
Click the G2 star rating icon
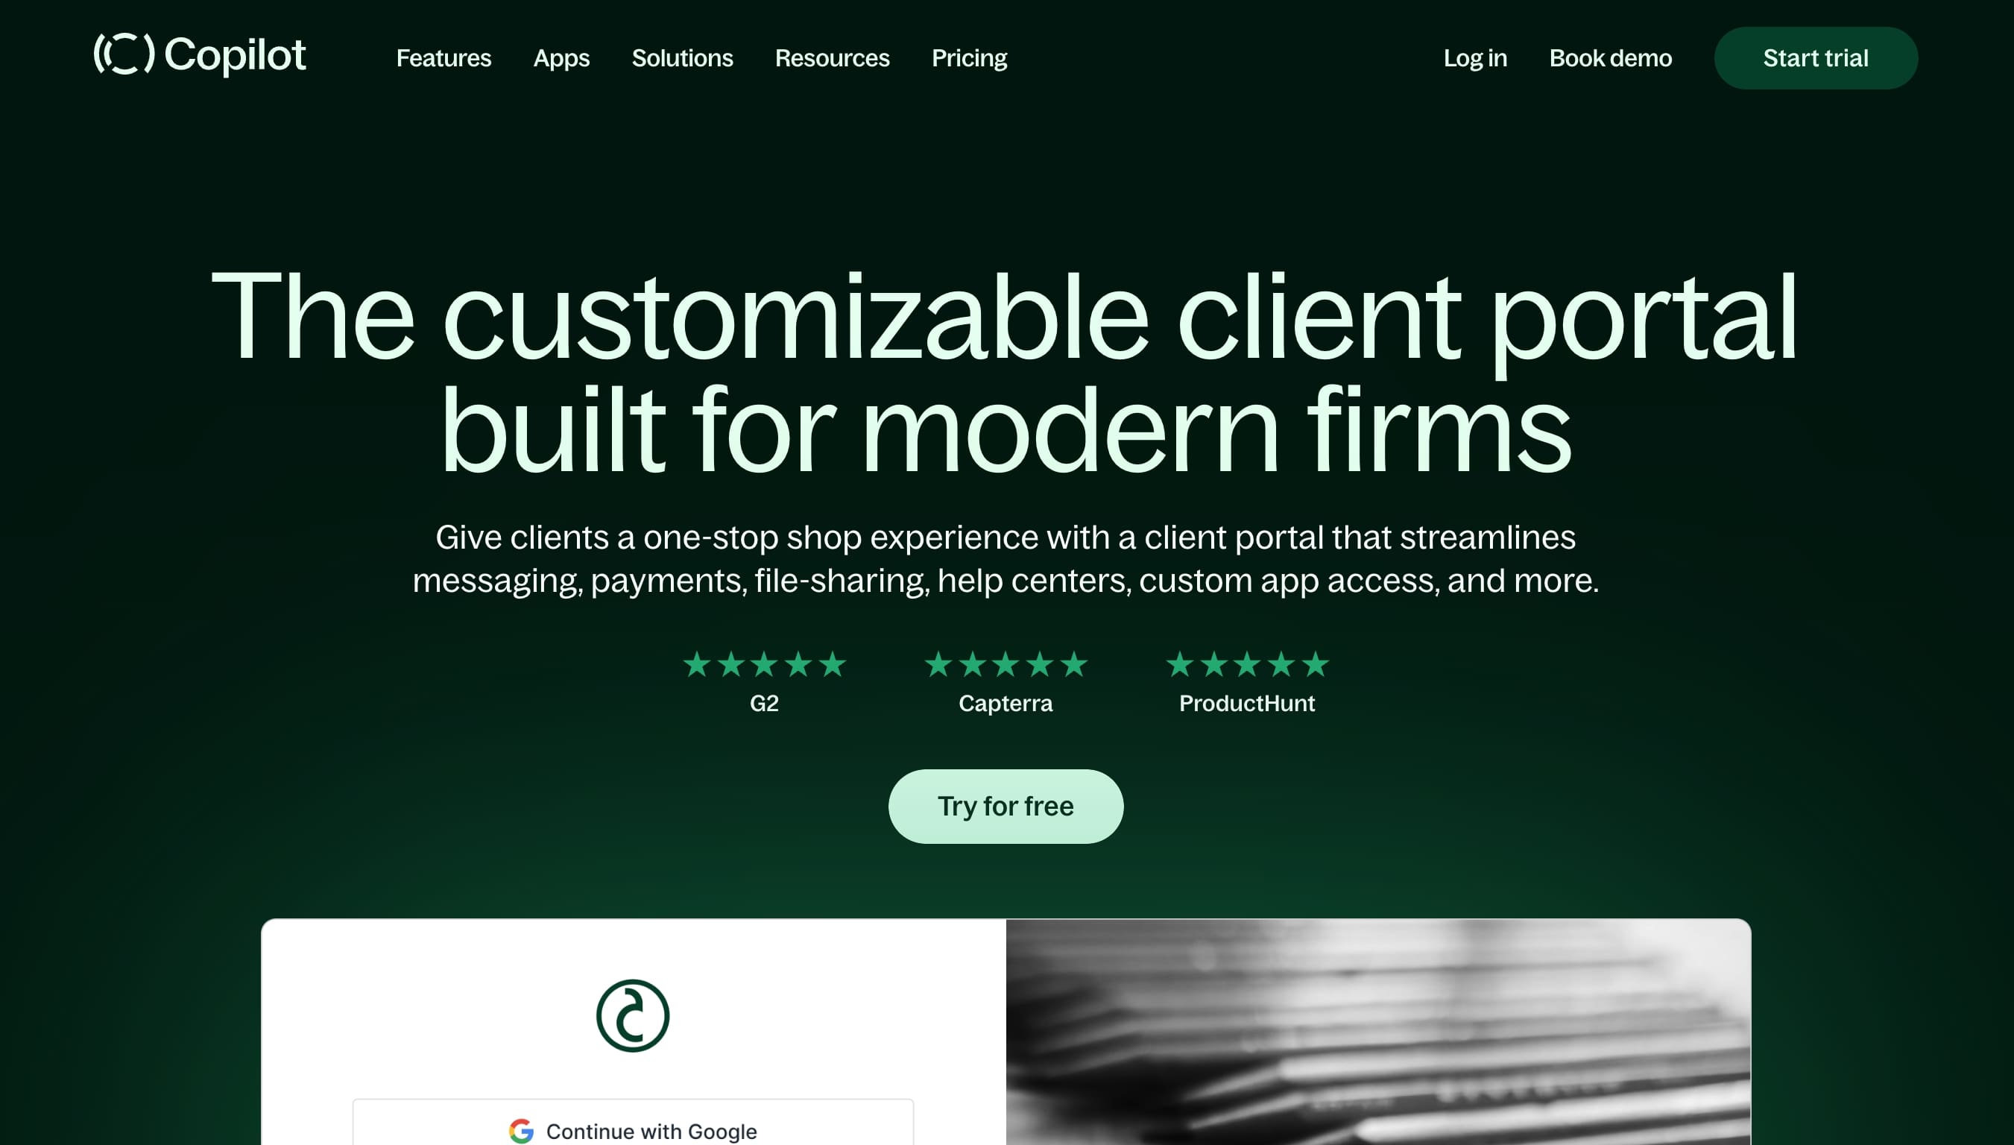click(x=763, y=663)
